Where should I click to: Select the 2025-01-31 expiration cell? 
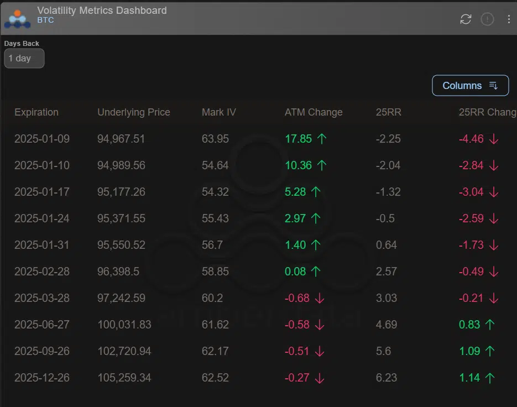(42, 245)
